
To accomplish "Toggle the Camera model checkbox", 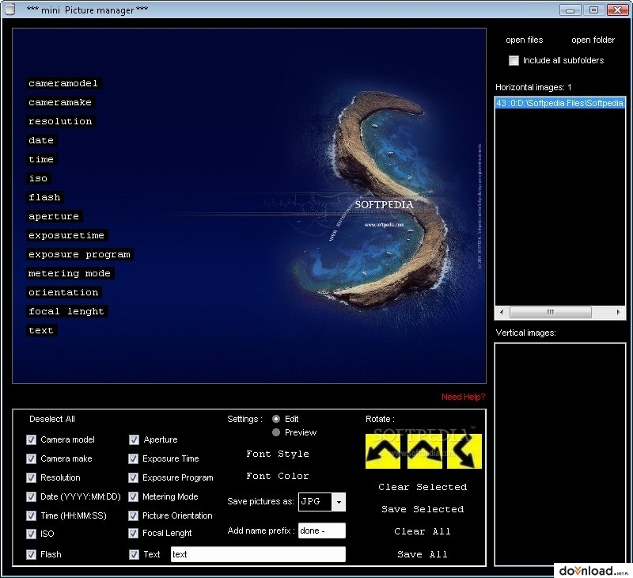I will pyautogui.click(x=31, y=440).
